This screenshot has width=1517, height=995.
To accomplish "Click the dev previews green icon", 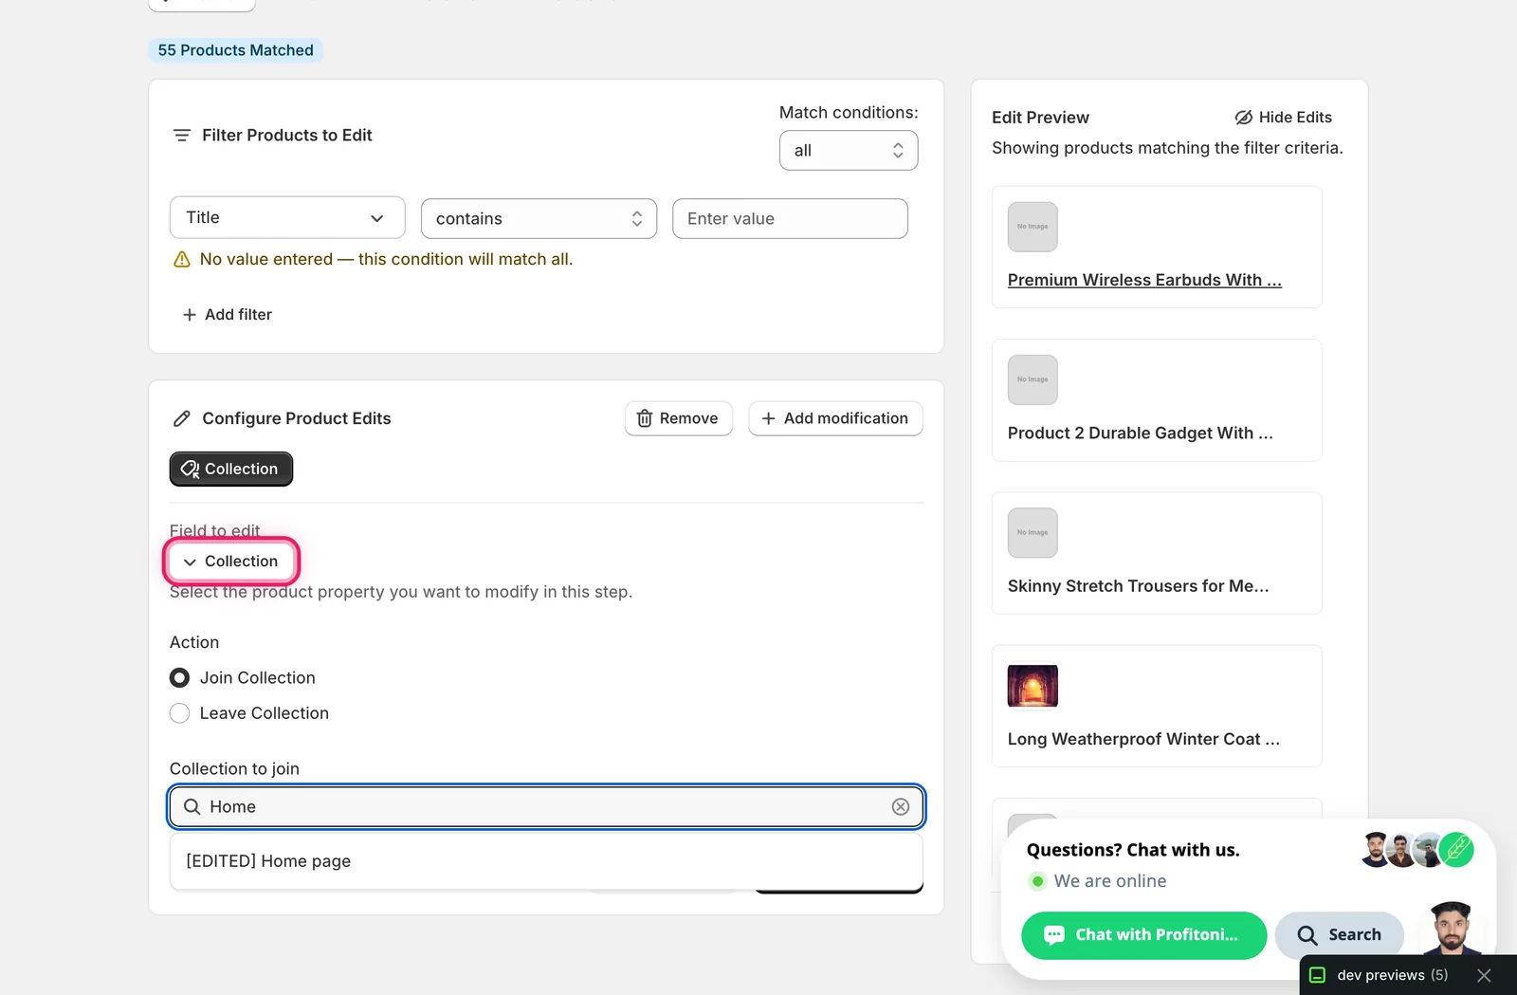I will click(1318, 975).
